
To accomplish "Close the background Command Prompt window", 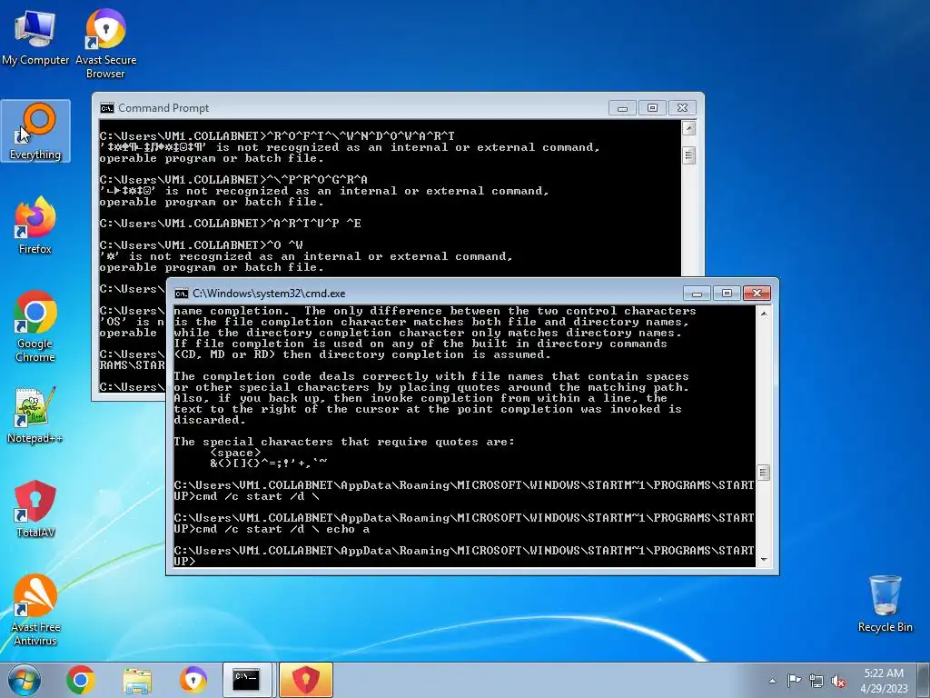I will 682,108.
